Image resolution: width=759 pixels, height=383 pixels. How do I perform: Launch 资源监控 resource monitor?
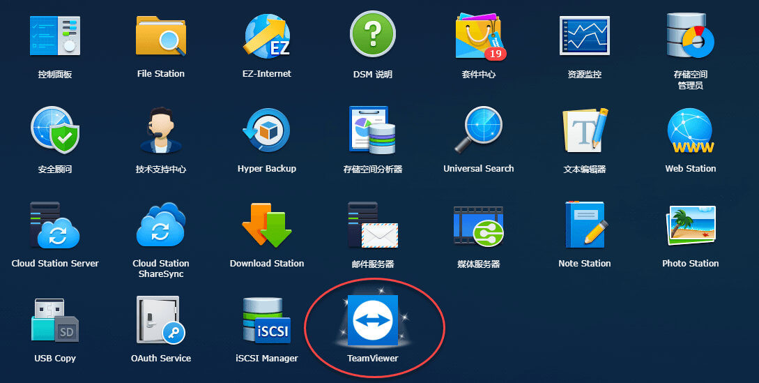point(584,36)
